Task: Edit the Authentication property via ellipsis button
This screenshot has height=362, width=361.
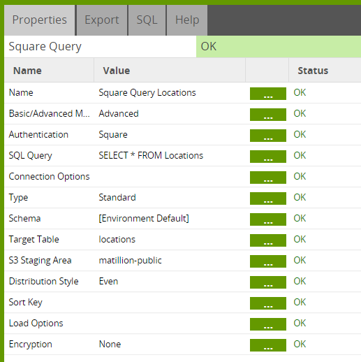Action: click(268, 136)
